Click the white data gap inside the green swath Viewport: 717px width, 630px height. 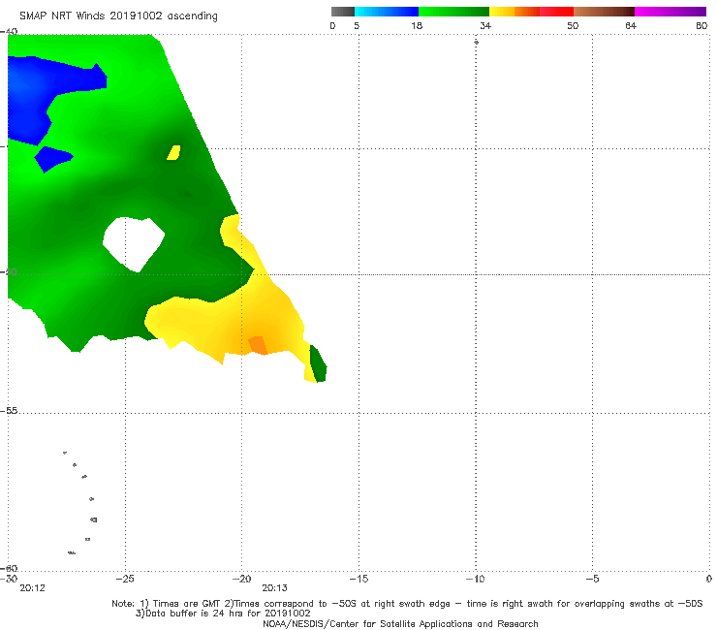click(x=134, y=244)
